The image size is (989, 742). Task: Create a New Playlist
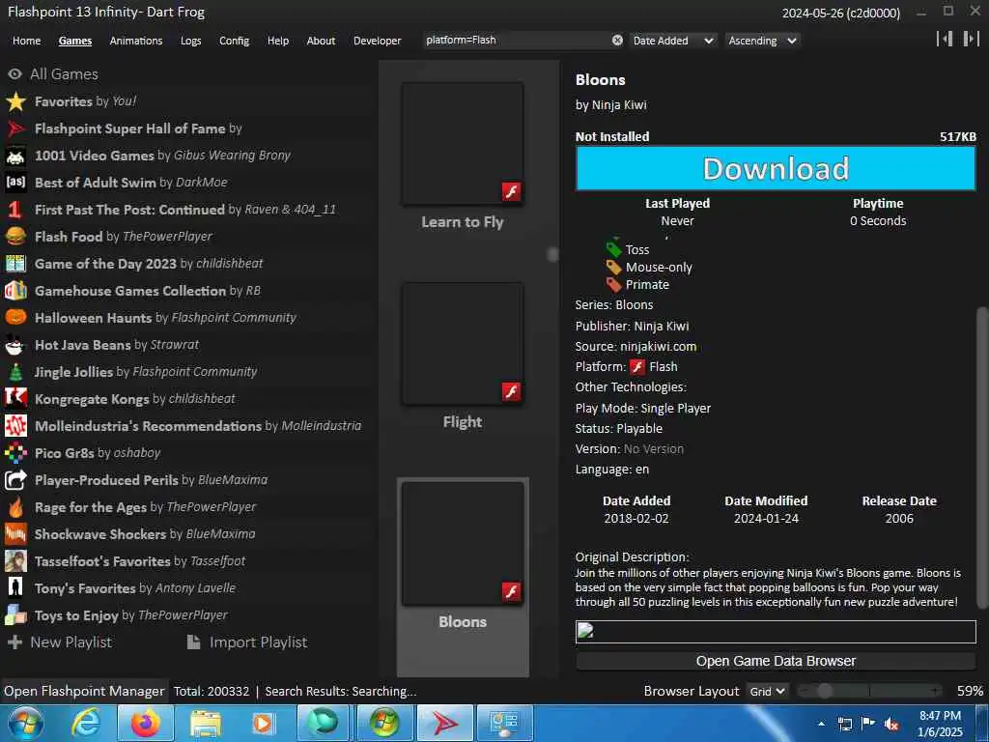coord(59,642)
